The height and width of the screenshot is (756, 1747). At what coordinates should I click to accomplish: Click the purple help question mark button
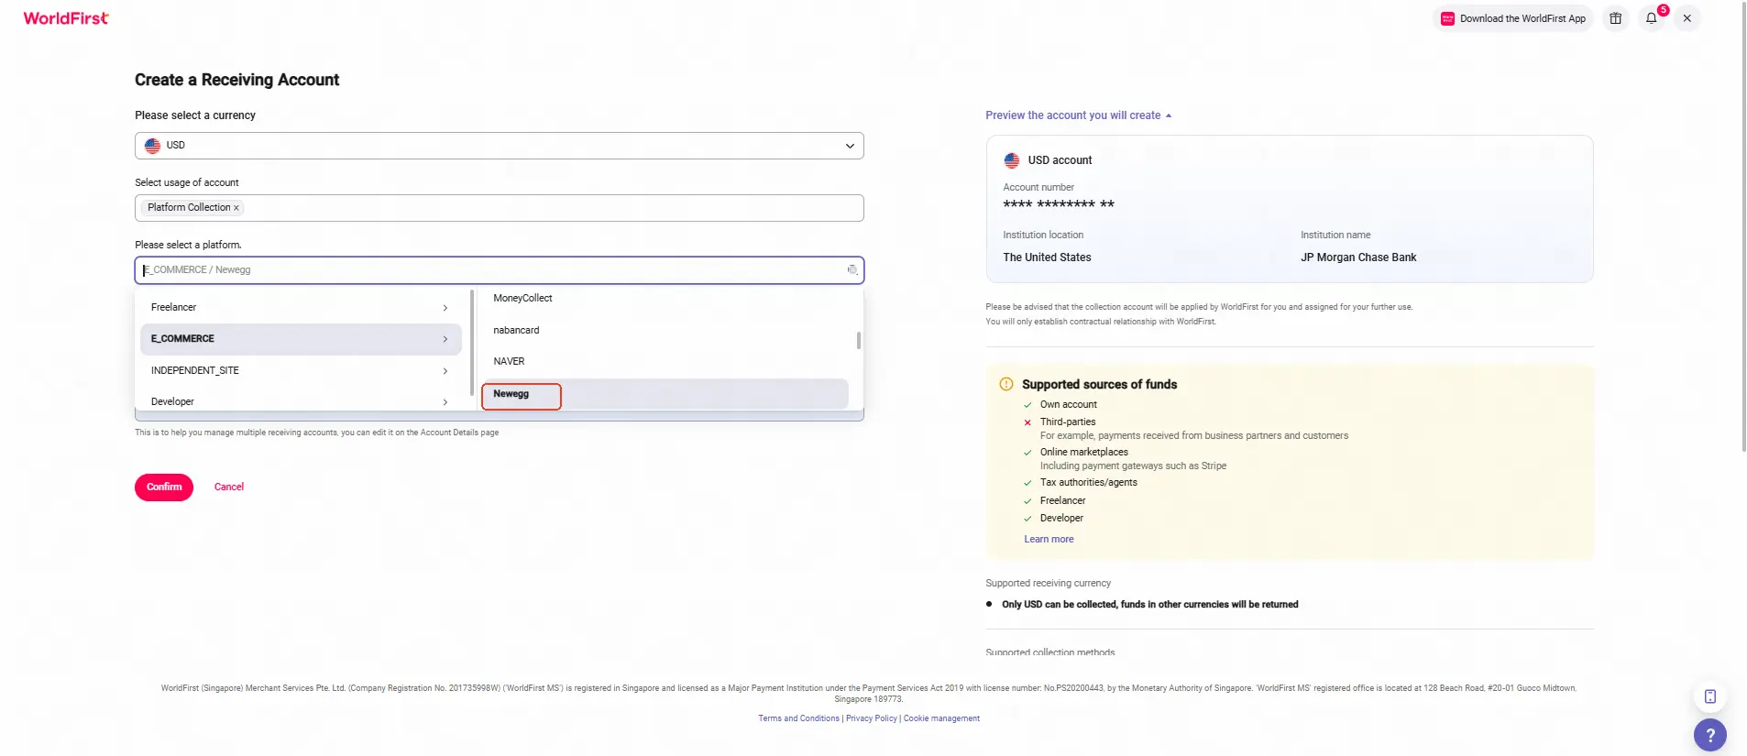[x=1710, y=735]
